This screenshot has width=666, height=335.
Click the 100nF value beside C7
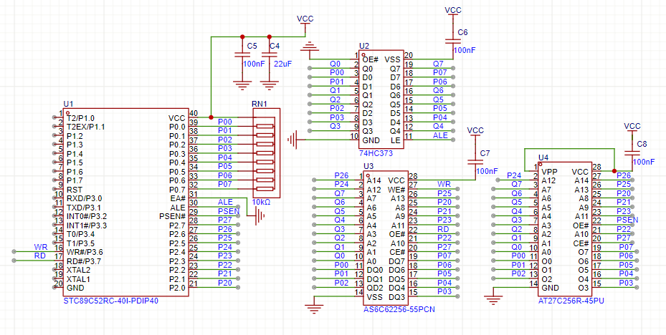tap(487, 171)
